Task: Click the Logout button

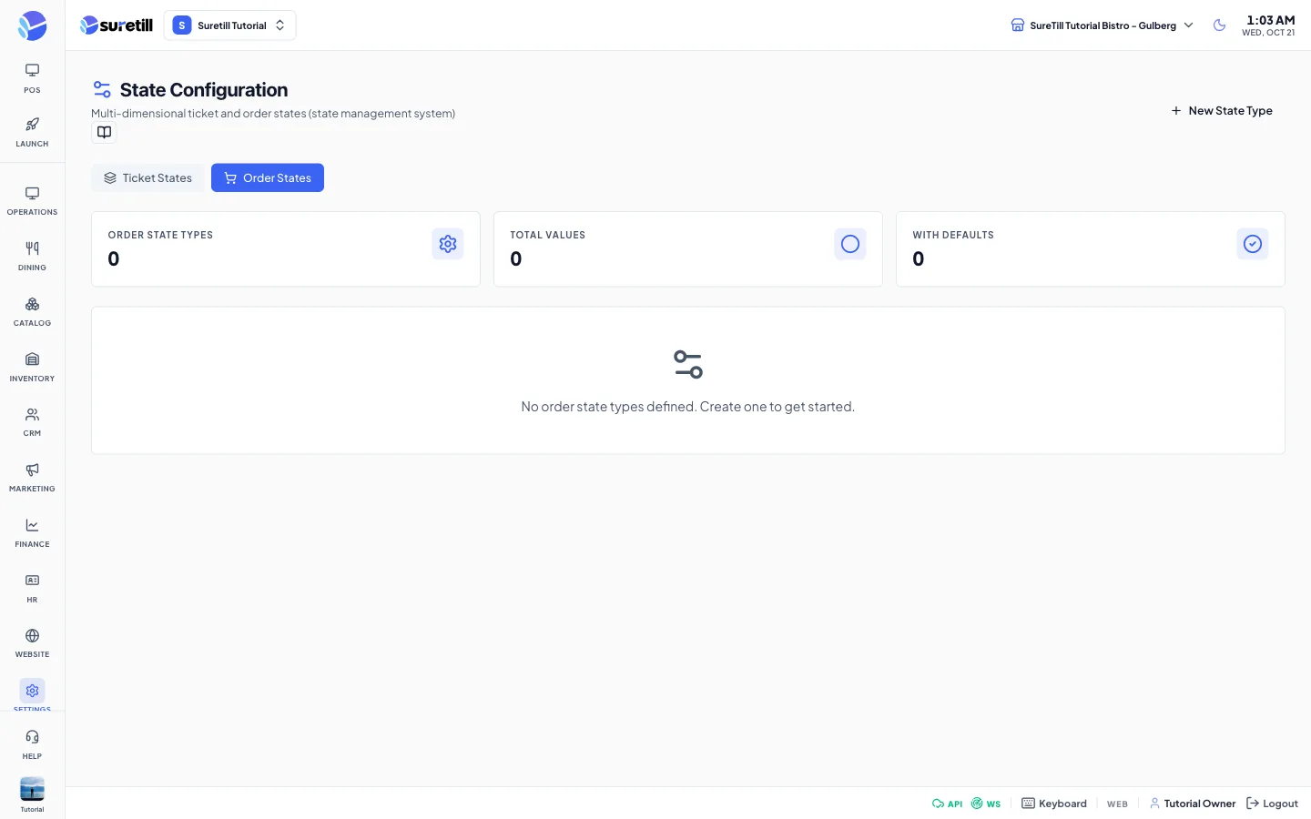Action: pyautogui.click(x=1272, y=804)
